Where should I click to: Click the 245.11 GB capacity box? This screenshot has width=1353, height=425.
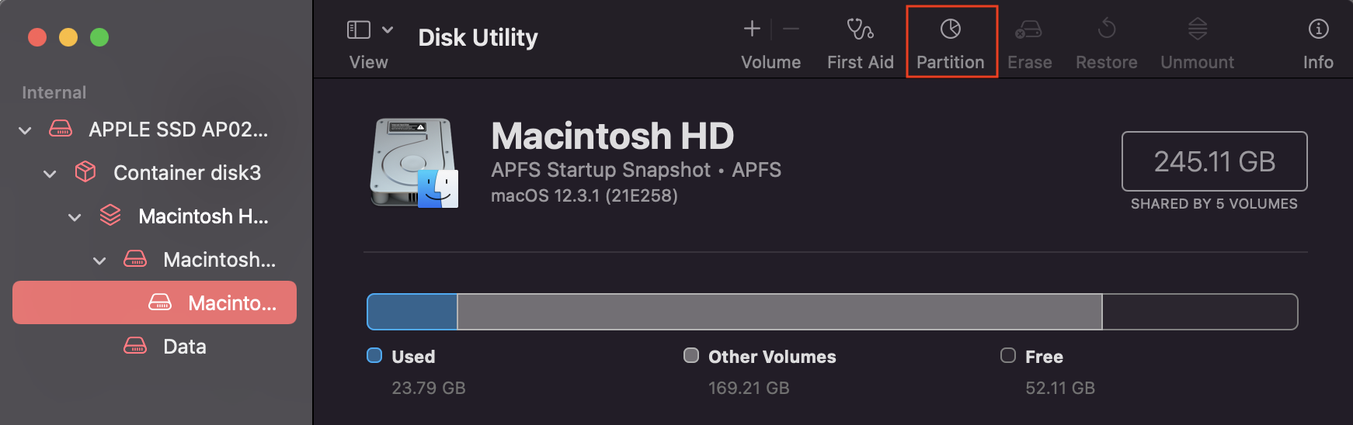point(1214,161)
